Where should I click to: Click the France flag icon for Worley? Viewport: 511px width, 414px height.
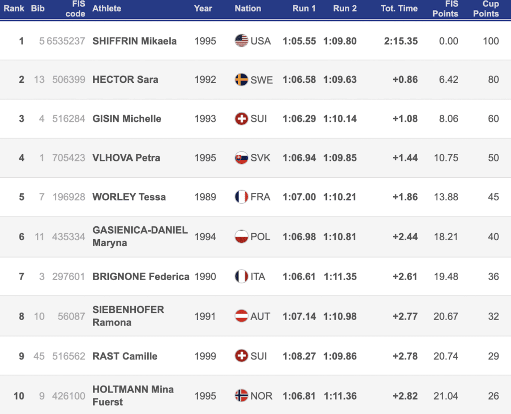[x=242, y=197]
